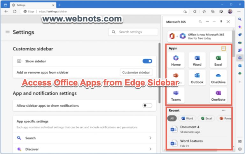Screen dimensions: 245x154
Task: Filter Recent files by Word
Action: coord(187,118)
